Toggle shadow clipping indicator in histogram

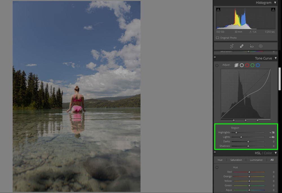pyautogui.click(x=218, y=10)
